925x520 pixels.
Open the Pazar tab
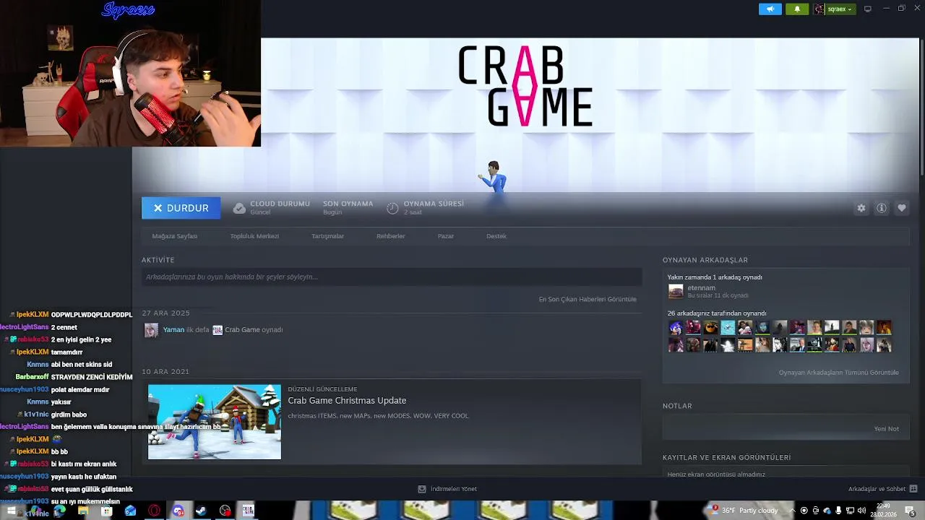pyautogui.click(x=446, y=236)
